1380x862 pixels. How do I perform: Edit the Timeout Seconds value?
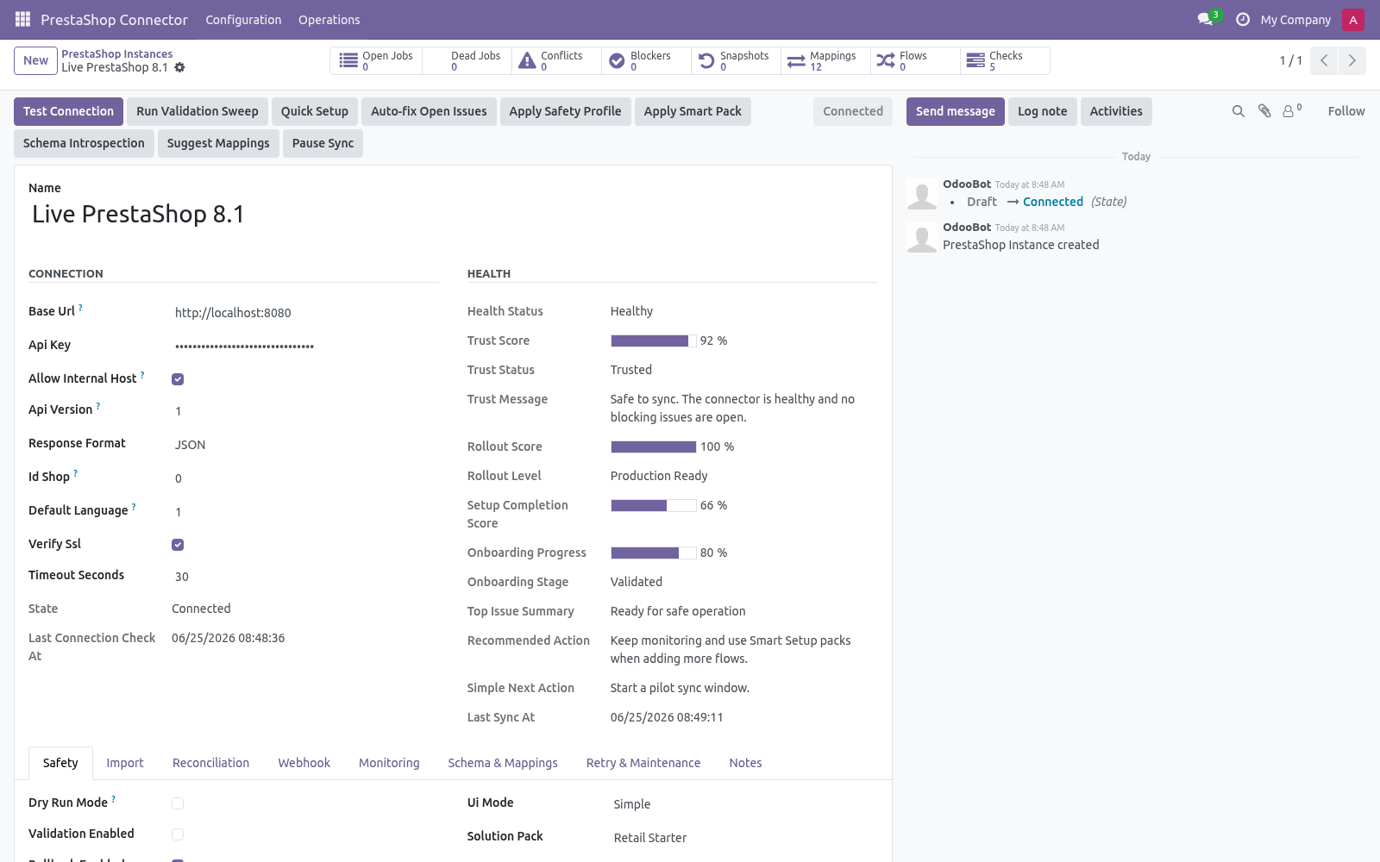[305, 577]
